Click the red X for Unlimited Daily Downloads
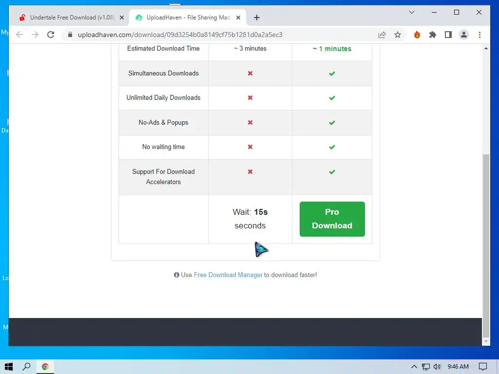 250,97
